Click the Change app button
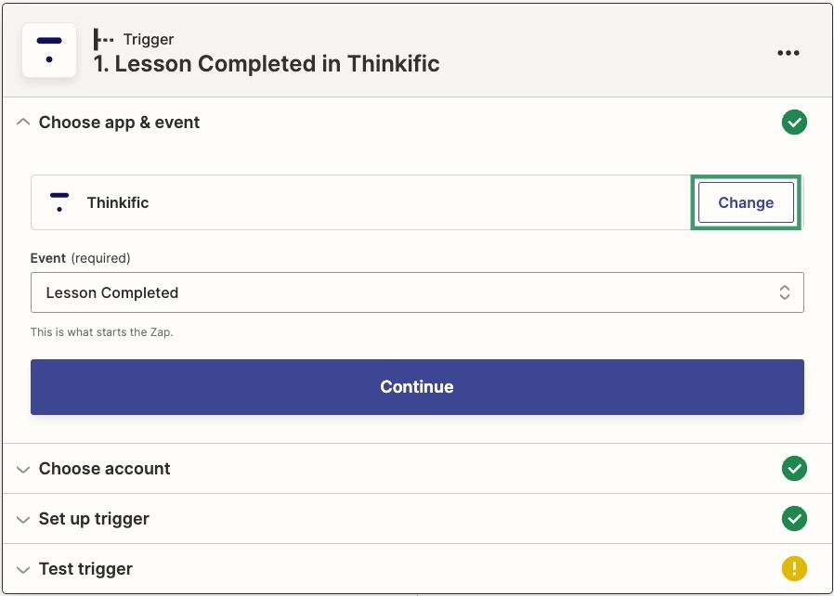 click(746, 202)
